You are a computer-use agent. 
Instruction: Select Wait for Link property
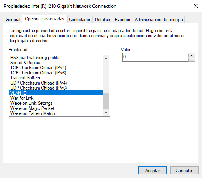pyautogui.click(x=56, y=98)
